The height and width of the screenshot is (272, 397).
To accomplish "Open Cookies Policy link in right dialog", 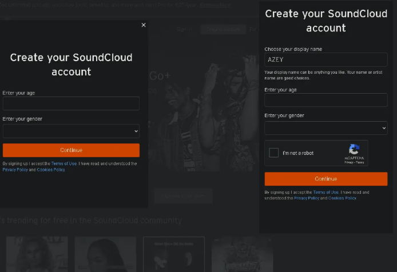I will point(342,198).
